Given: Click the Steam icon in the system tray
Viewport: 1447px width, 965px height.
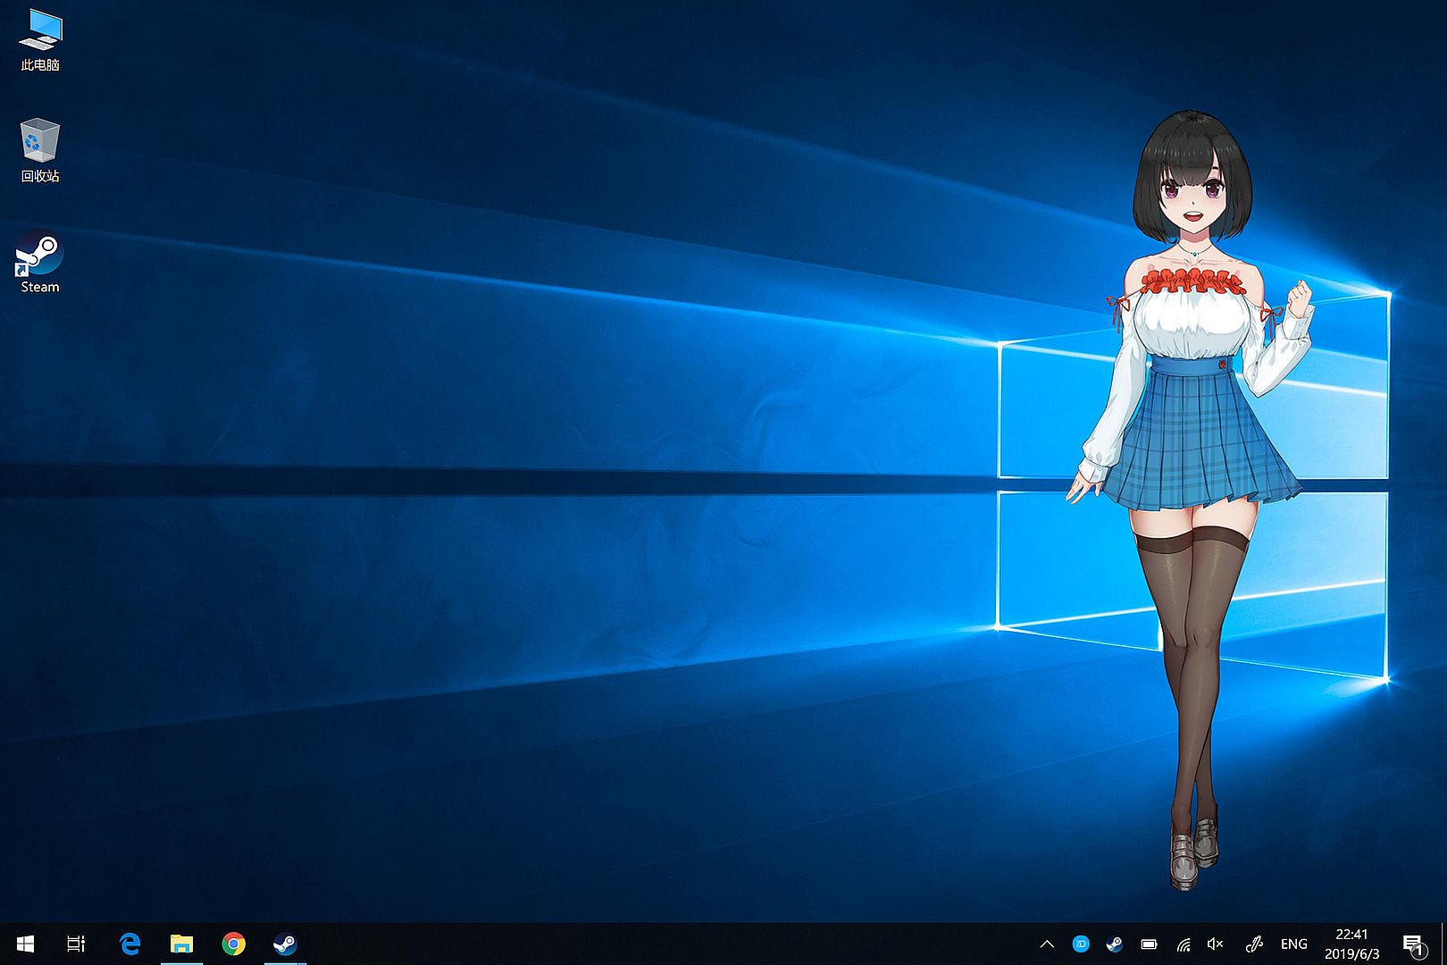Looking at the screenshot, I should pyautogui.click(x=1115, y=944).
